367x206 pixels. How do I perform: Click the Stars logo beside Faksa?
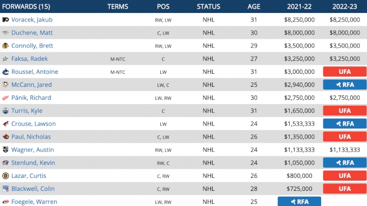click(x=5, y=59)
